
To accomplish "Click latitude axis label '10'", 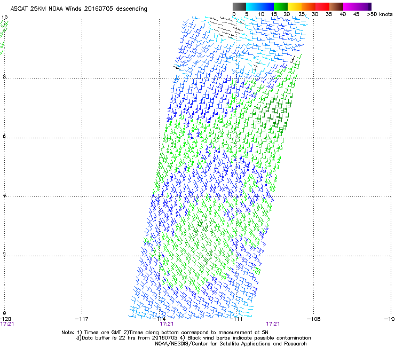I will [x=4, y=18].
